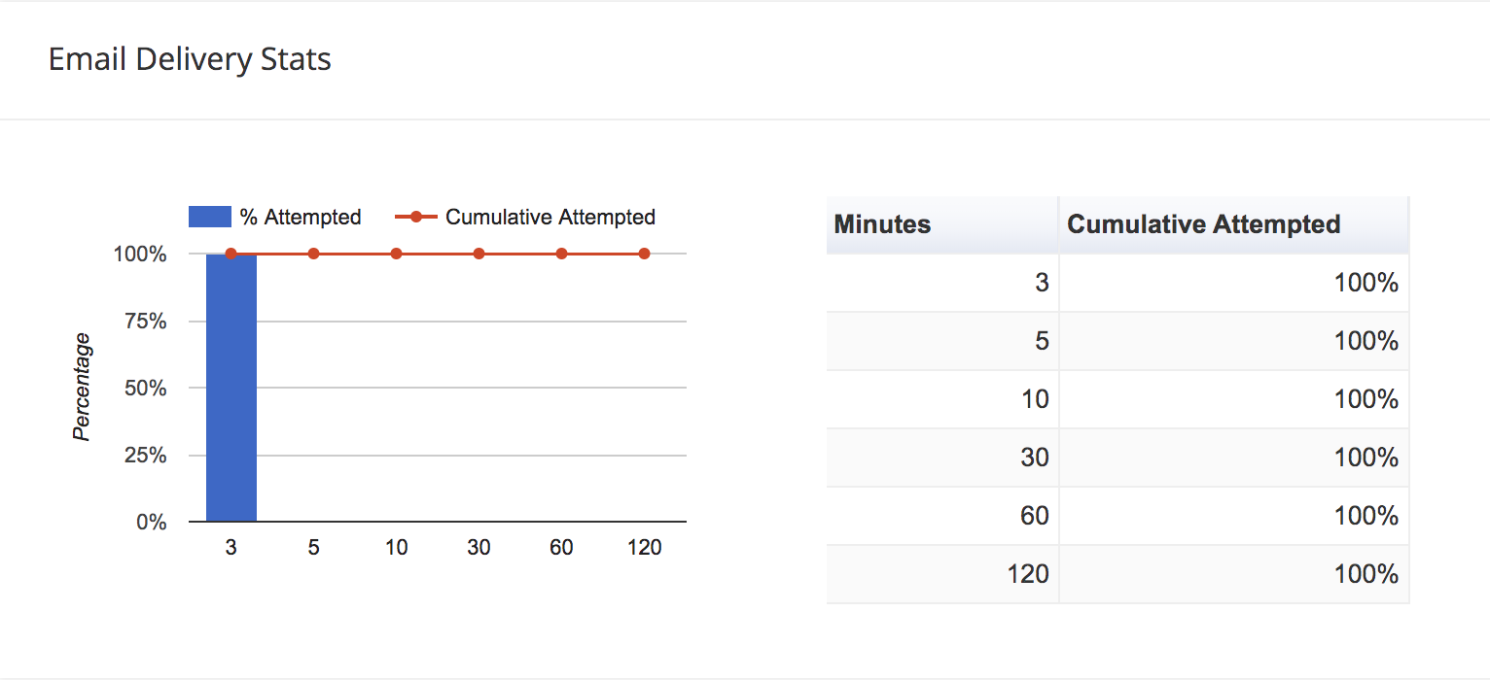Click the blue % Attempted legend swatch
1490x680 pixels.
pyautogui.click(x=209, y=217)
